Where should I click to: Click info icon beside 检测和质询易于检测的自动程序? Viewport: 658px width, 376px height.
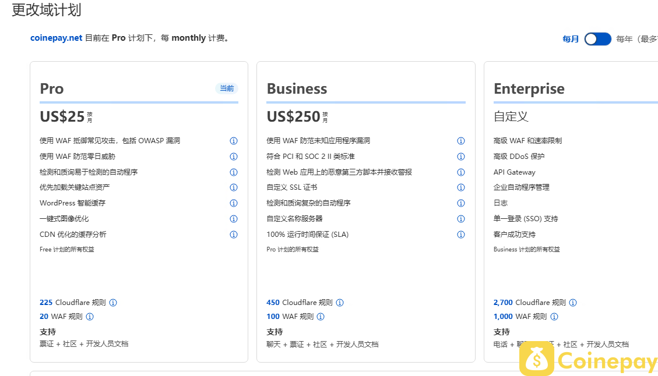(x=234, y=172)
